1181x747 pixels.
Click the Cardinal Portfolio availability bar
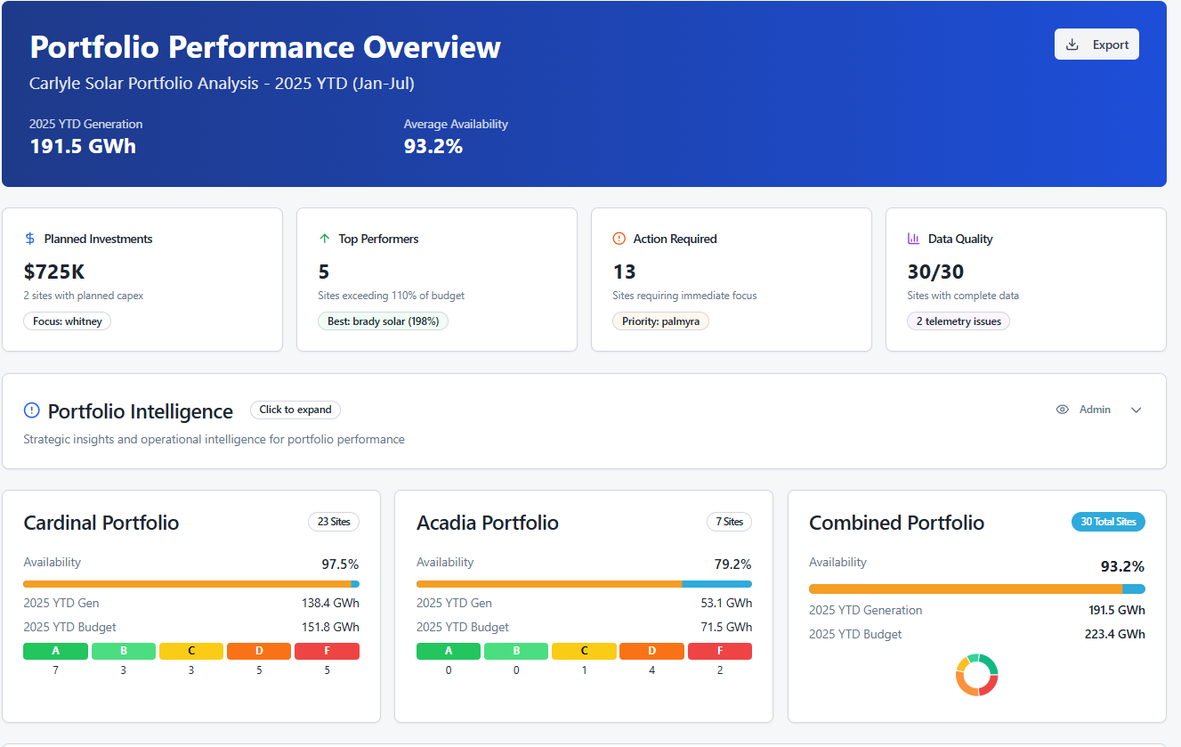[x=190, y=584]
